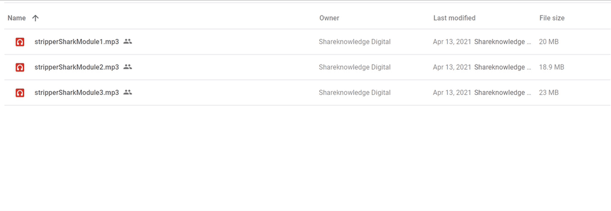The width and height of the screenshot is (611, 211).
Task: Click the File size column header
Action: click(x=552, y=18)
